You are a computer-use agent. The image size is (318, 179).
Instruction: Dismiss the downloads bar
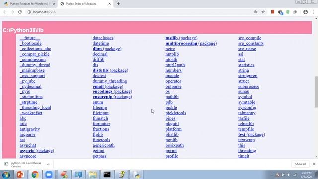(314, 164)
